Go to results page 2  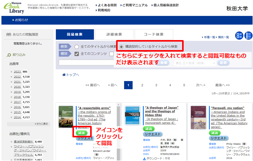click(x=142, y=85)
